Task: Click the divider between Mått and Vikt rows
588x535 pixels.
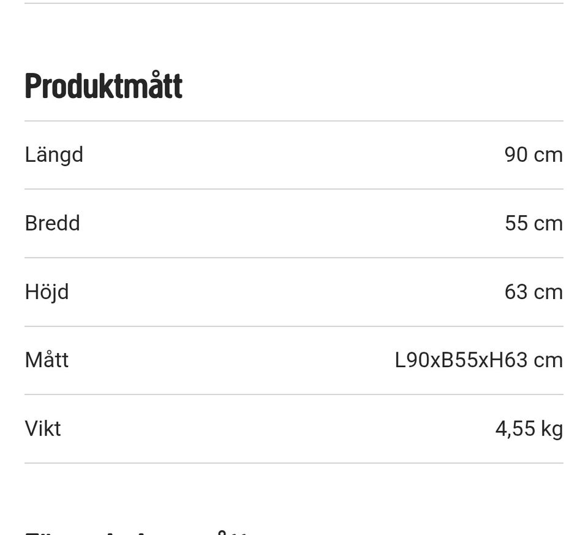Action: pyautogui.click(x=294, y=394)
